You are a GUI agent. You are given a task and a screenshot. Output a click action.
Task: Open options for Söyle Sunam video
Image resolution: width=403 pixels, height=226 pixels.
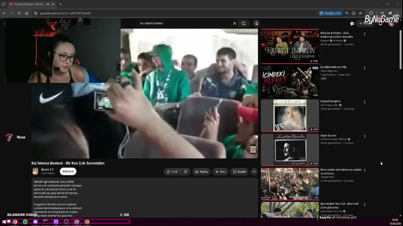[365, 136]
